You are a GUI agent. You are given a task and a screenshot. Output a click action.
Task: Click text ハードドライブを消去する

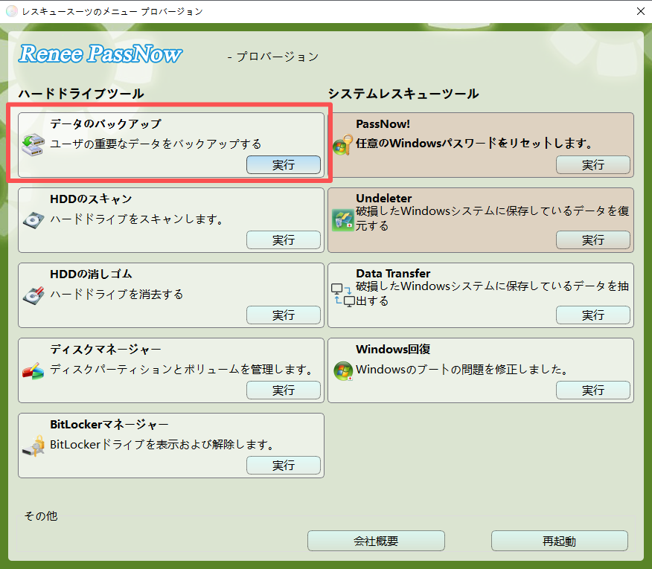coord(116,295)
